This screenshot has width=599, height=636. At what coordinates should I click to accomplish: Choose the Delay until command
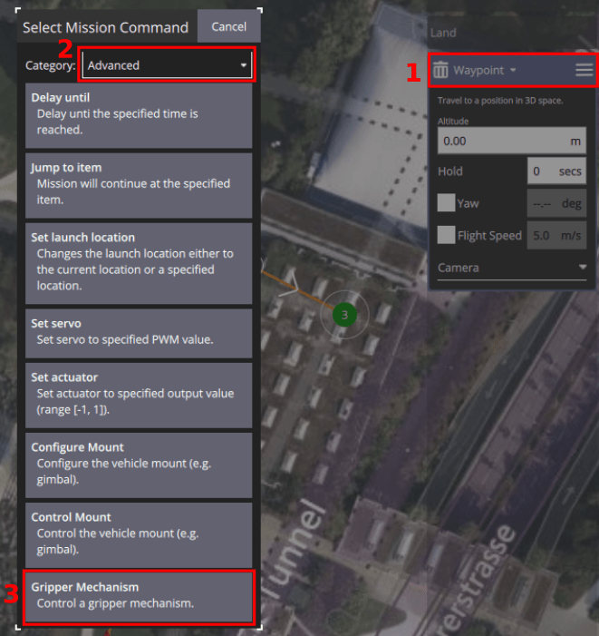138,113
